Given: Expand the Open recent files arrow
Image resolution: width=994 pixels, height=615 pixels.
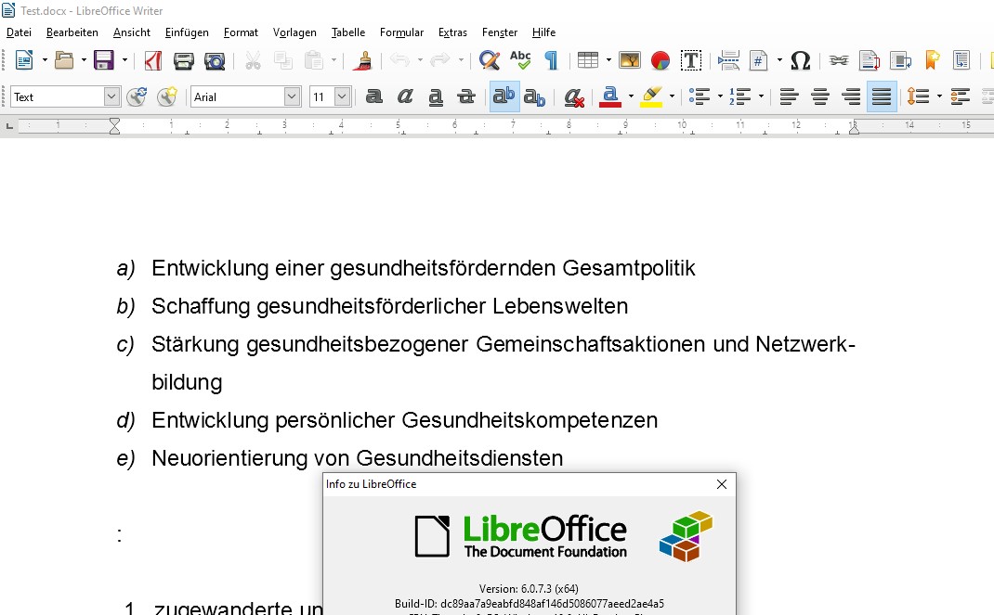Looking at the screenshot, I should (84, 60).
